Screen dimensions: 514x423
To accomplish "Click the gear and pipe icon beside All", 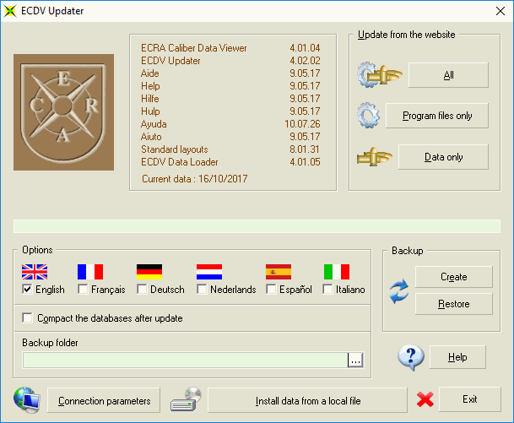I will coord(380,74).
